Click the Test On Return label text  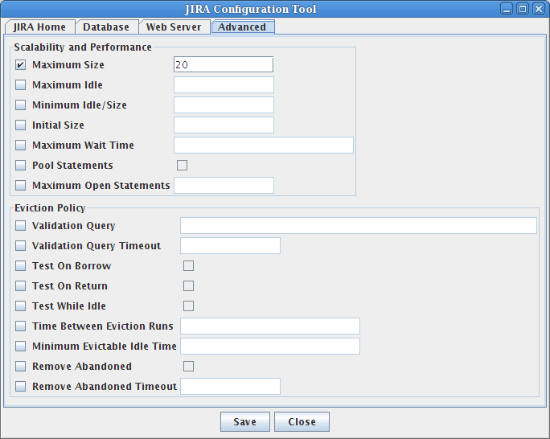(x=70, y=285)
